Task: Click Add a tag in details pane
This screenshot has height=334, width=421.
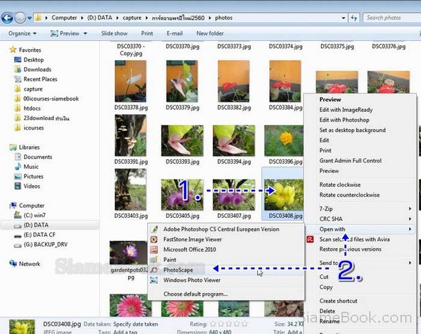Action: [125, 332]
